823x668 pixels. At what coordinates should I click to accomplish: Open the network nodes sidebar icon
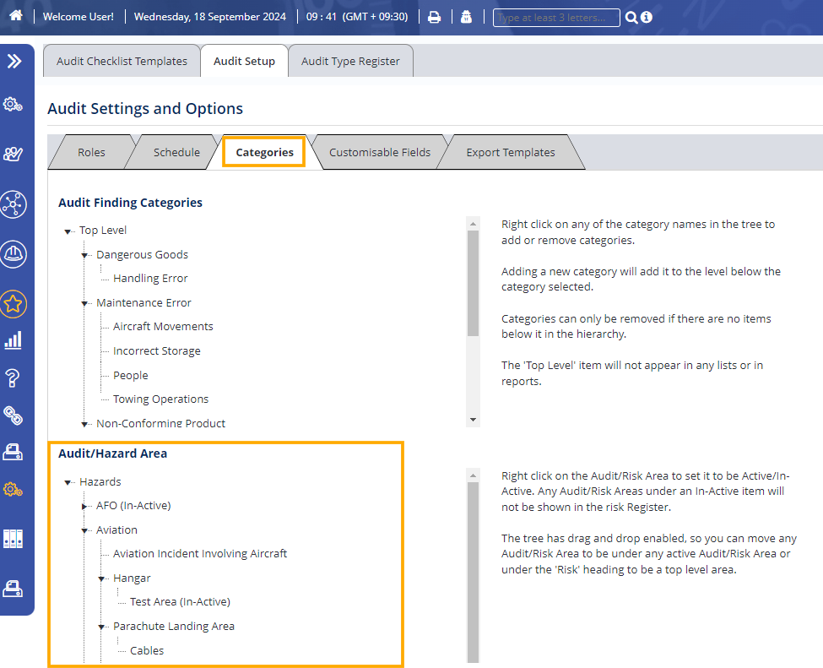tap(14, 204)
